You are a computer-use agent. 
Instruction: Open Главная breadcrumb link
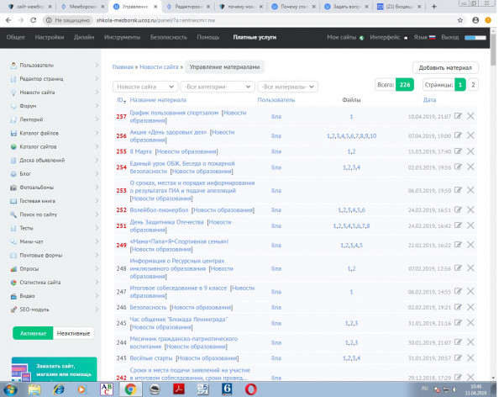pyautogui.click(x=123, y=67)
